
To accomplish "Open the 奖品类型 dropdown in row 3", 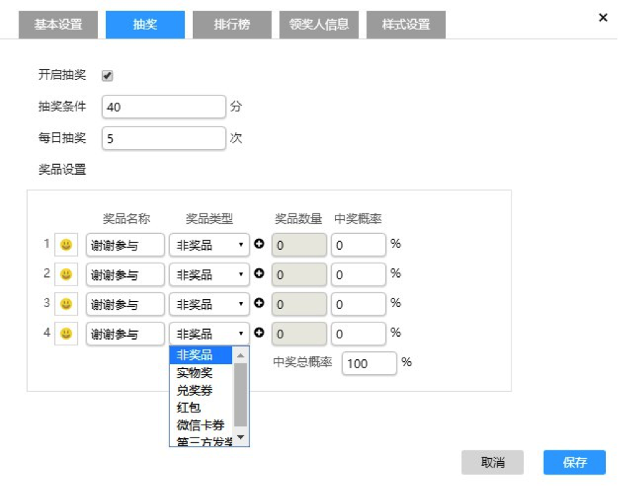I will point(209,304).
